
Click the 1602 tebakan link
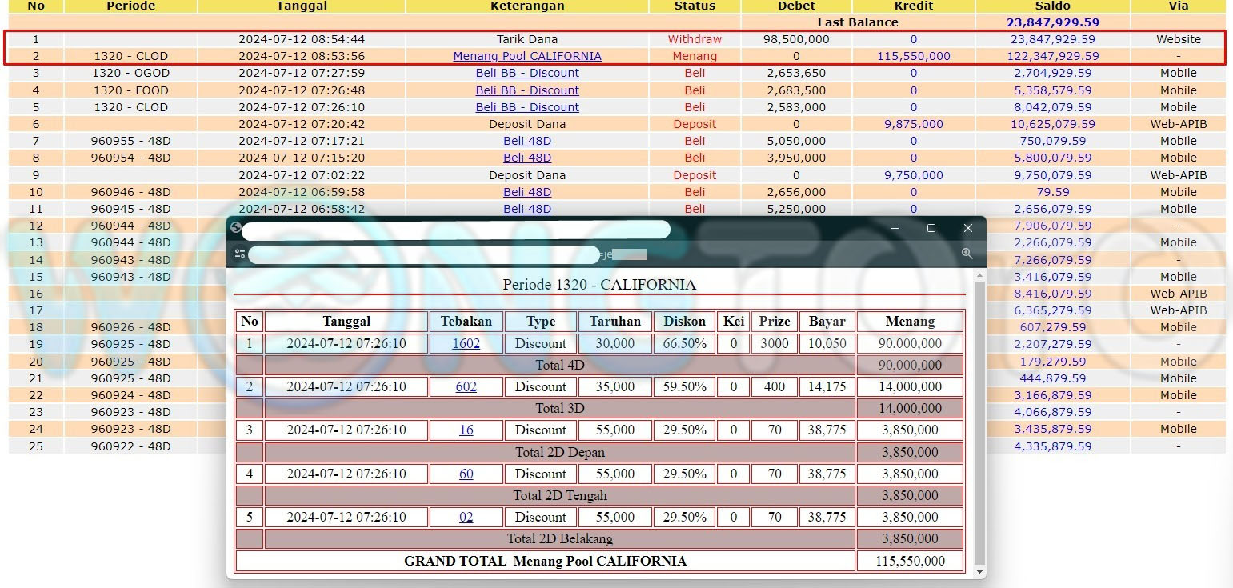click(x=466, y=343)
